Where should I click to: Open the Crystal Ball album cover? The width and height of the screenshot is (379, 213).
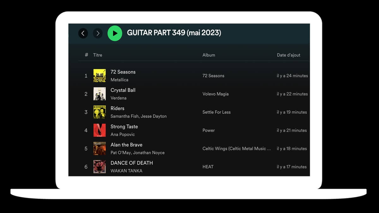(x=99, y=94)
